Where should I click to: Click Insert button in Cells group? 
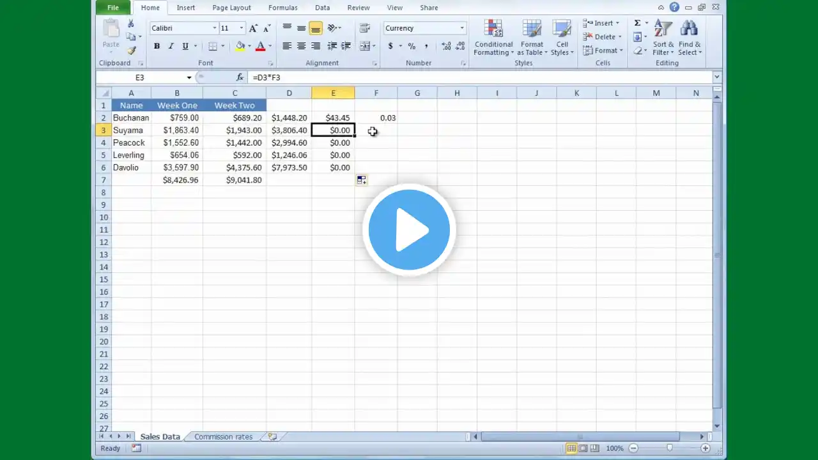point(601,23)
